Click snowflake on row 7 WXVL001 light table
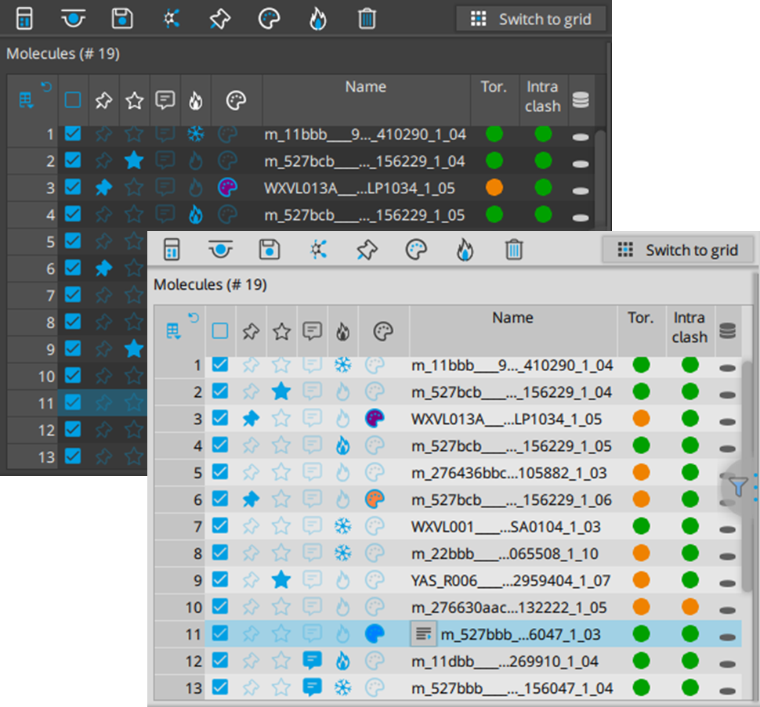Image resolution: width=760 pixels, height=707 pixels. click(x=343, y=526)
